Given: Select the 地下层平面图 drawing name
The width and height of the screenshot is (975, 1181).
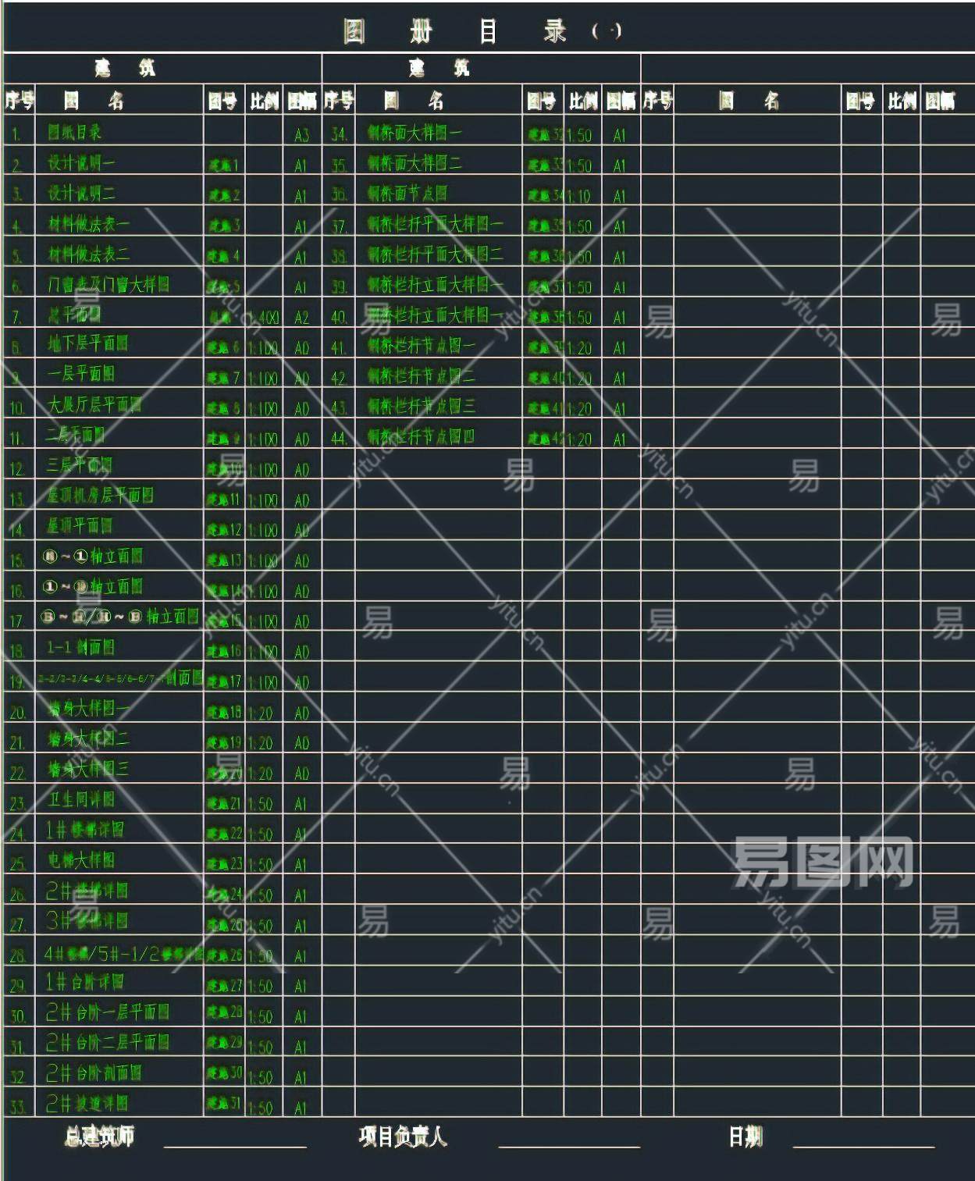Looking at the screenshot, I should point(87,343).
